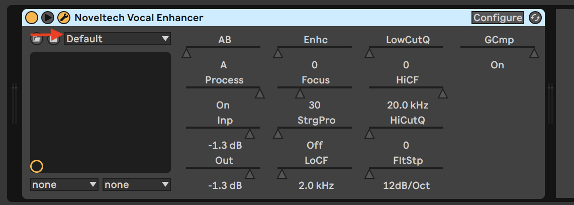Viewport: 574px width, 205px height.
Task: Click the HiCF slider handle
Action: (x=443, y=94)
